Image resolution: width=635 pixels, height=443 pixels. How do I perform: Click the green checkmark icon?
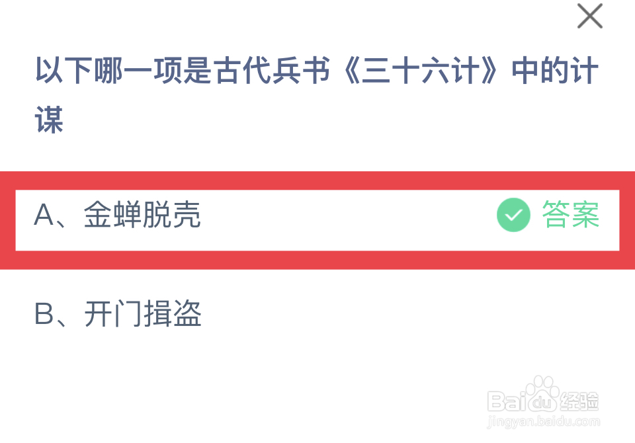pos(513,216)
